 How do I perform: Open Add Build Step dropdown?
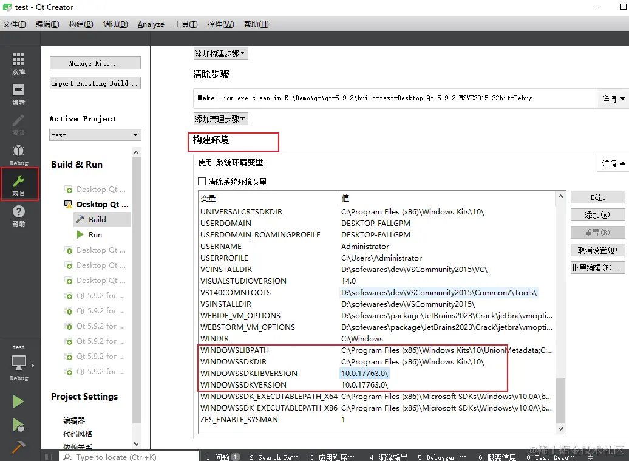coord(220,53)
